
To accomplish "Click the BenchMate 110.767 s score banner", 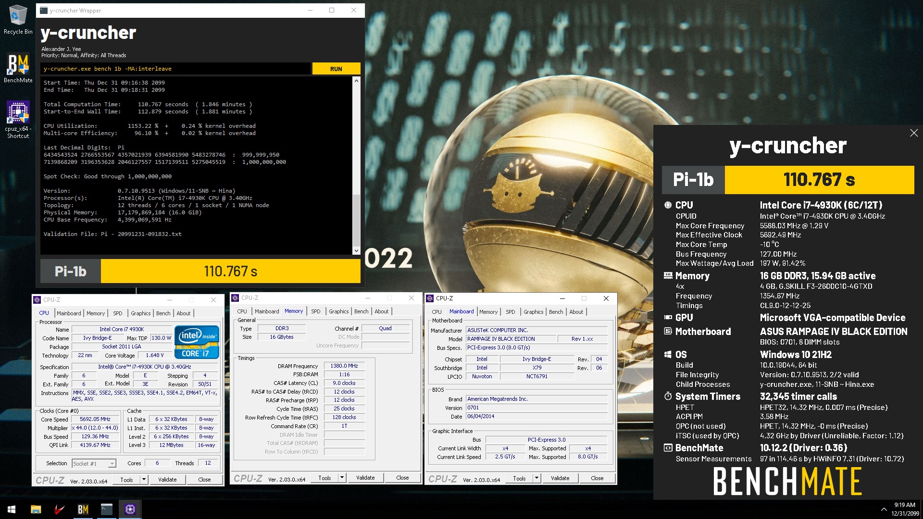I will 819,180.
